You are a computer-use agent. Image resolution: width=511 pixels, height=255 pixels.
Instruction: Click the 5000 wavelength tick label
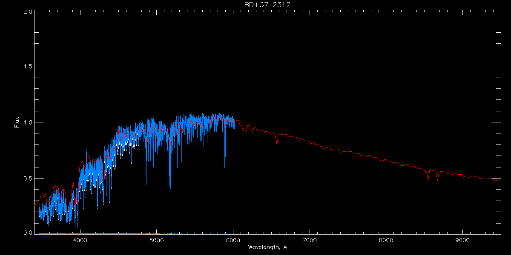(x=156, y=240)
